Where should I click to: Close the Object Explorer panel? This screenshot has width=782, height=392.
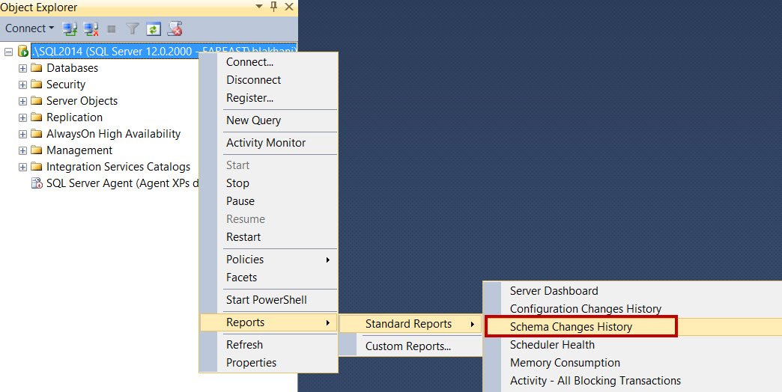[x=289, y=7]
